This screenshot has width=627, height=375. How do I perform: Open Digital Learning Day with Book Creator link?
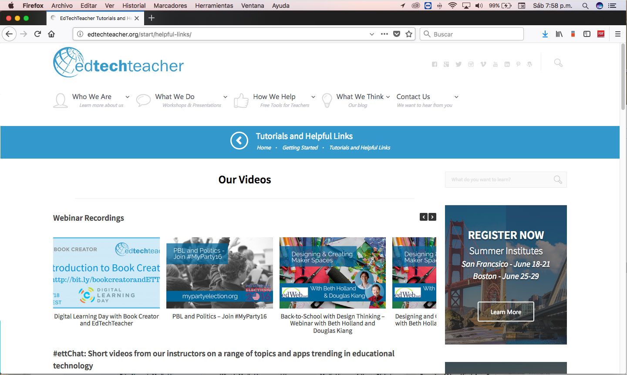(106, 320)
